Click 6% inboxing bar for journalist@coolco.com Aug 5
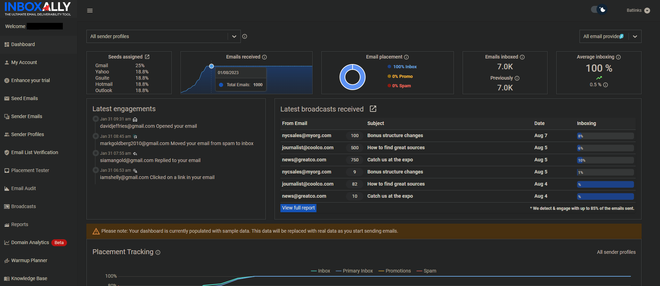 [x=606, y=148]
